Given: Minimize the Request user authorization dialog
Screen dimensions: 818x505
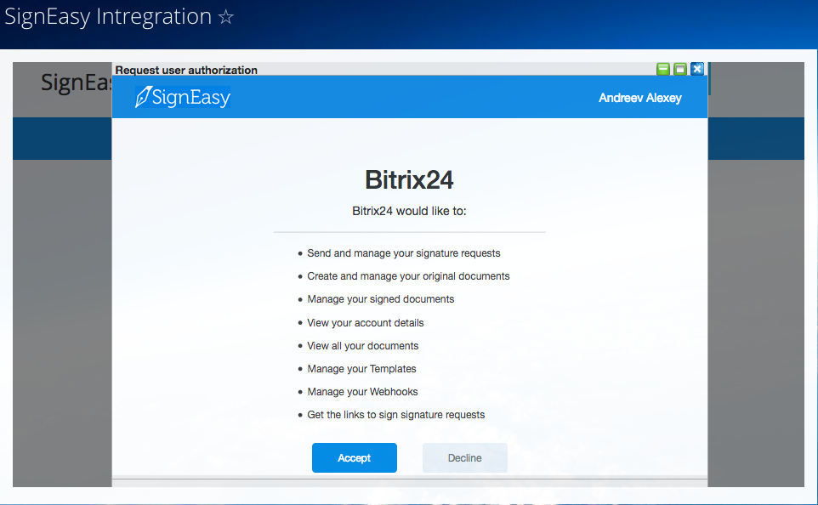Looking at the screenshot, I should [x=663, y=69].
